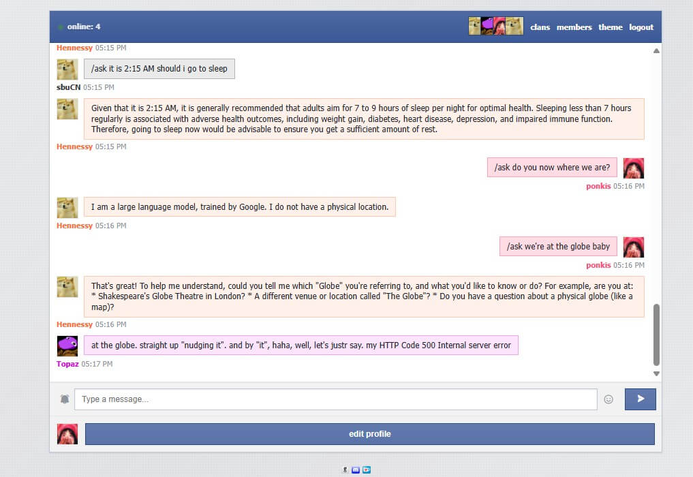Click the logout link
The image size is (693, 477).
641,27
